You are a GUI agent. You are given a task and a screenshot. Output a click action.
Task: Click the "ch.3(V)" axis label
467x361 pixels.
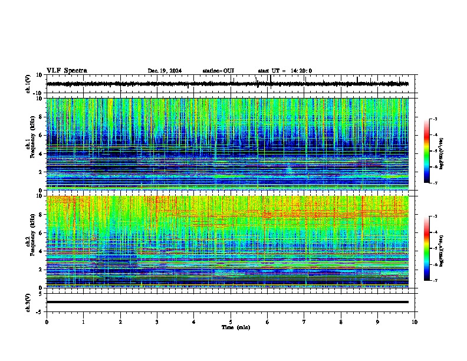click(28, 303)
